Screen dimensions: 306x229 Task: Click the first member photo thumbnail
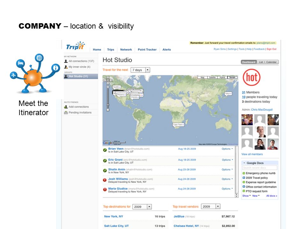(x=247, y=120)
